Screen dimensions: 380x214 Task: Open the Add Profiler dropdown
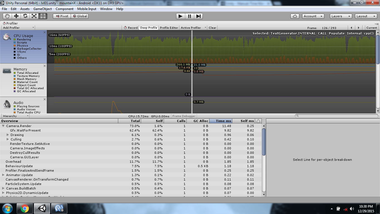click(18, 27)
